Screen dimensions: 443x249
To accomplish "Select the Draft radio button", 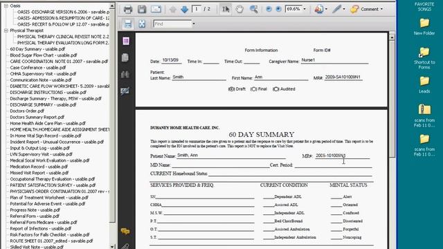I will tap(231, 89).
